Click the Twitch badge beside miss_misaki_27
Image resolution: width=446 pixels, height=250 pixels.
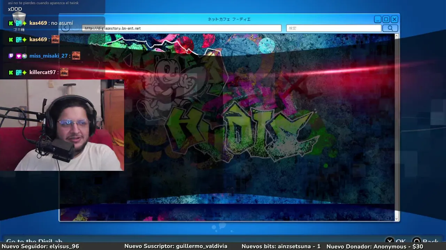pos(11,56)
